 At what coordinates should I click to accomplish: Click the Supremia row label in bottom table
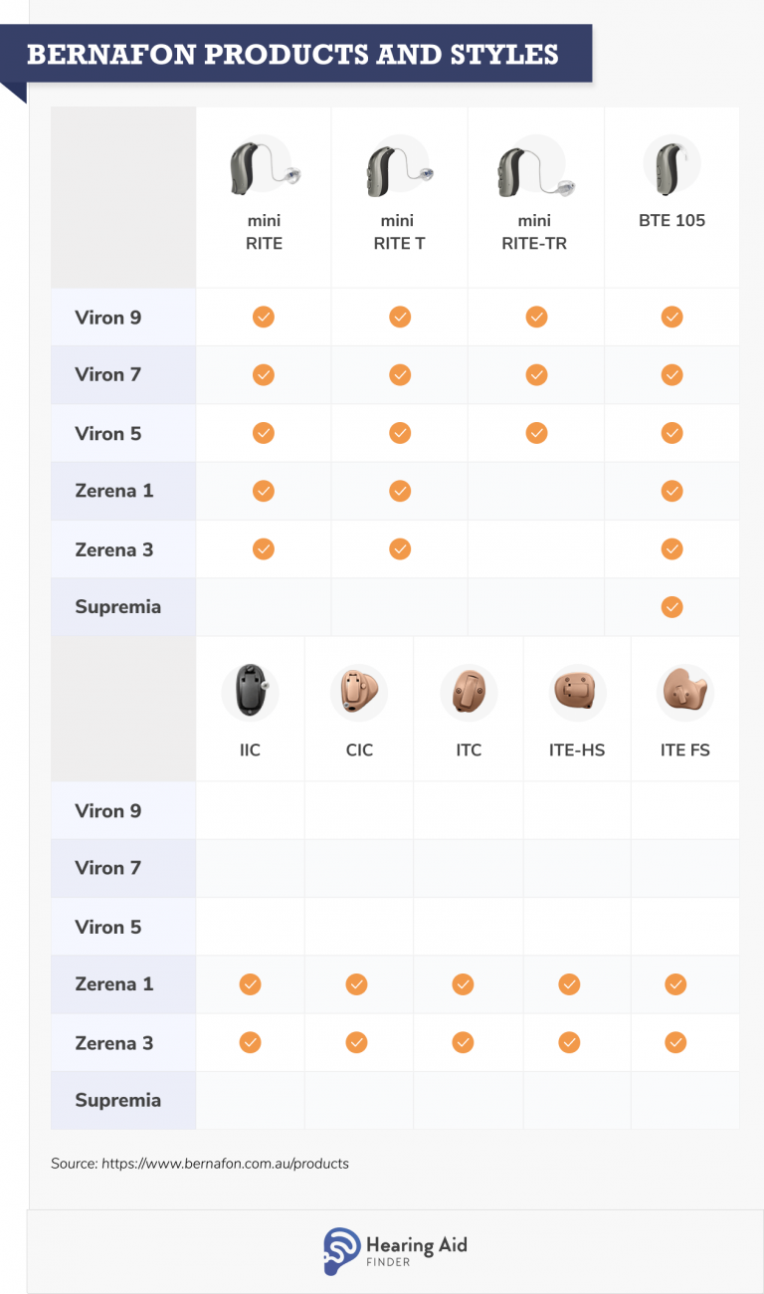tap(117, 1100)
